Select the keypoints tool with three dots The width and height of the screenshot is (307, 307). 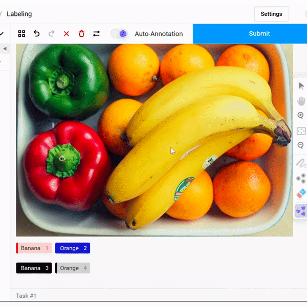coord(301,179)
